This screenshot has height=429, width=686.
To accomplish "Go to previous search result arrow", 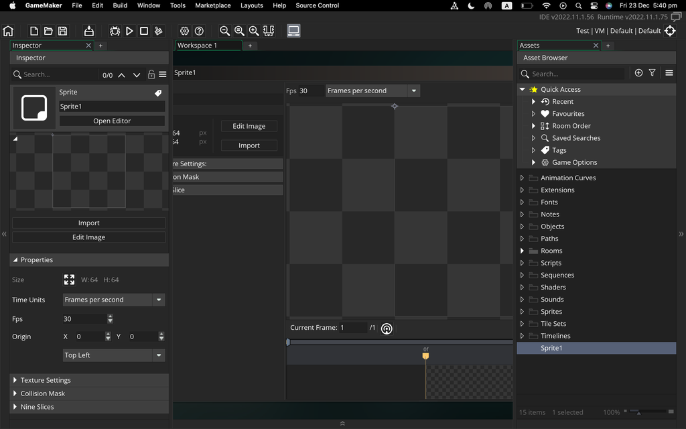I will (x=122, y=75).
